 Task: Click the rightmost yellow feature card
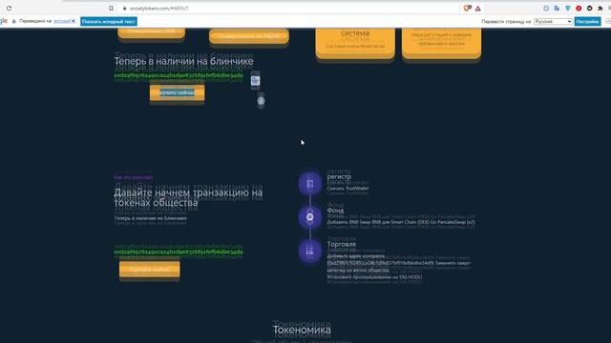tap(441, 43)
